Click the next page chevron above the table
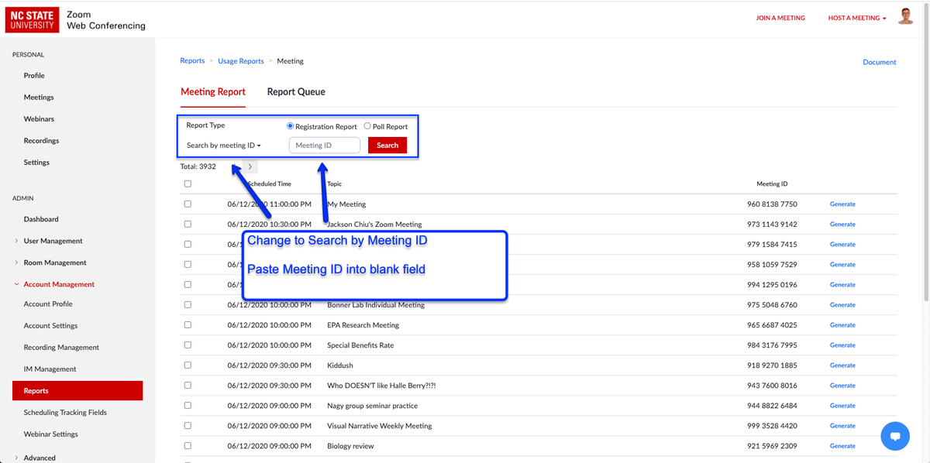 (x=249, y=166)
